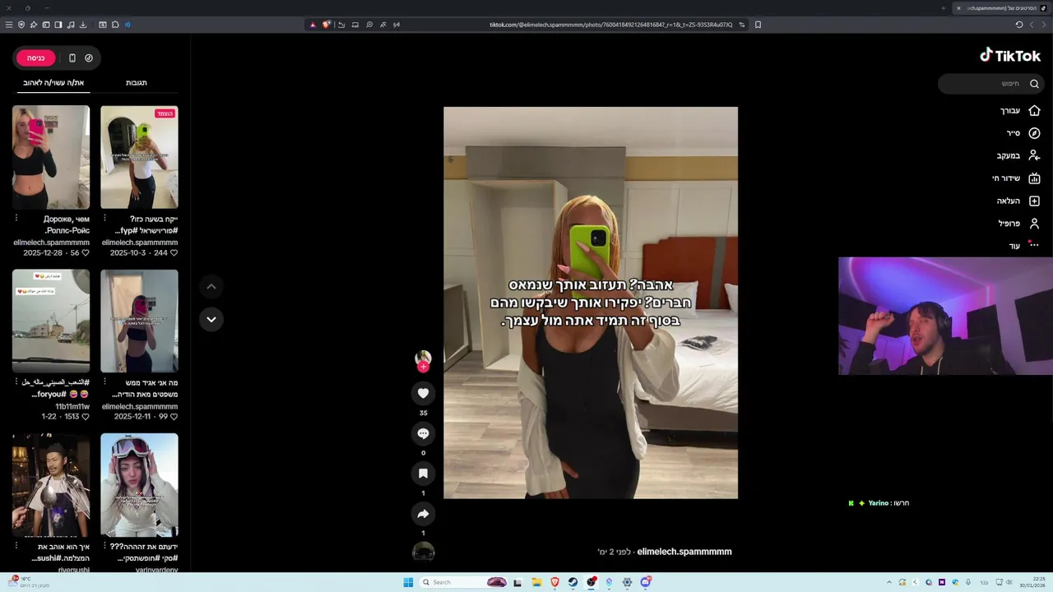Open the LIVE (שידור חי) sidebar item
Screen dimensions: 1053x592
(1016, 178)
